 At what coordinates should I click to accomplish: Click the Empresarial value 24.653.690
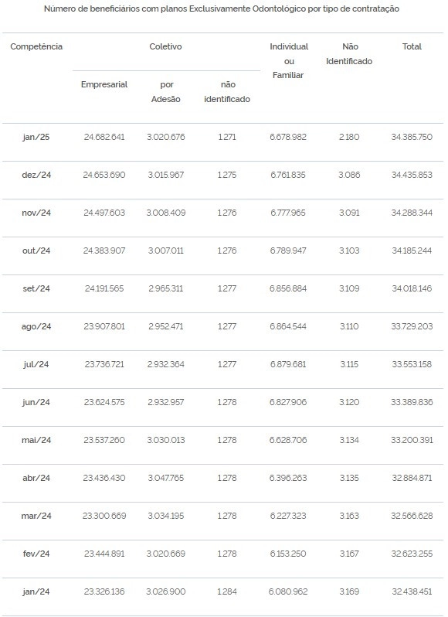tap(104, 175)
